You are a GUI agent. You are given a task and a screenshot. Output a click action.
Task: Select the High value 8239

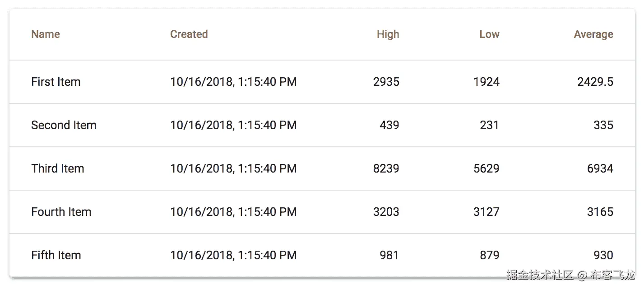(386, 168)
